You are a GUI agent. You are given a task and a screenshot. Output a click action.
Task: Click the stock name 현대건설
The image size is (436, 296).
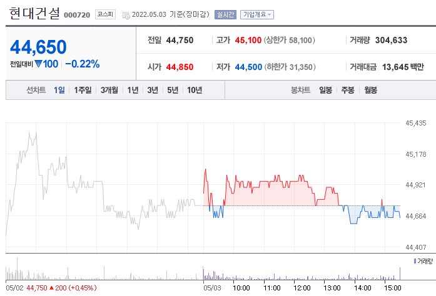[x=34, y=13]
